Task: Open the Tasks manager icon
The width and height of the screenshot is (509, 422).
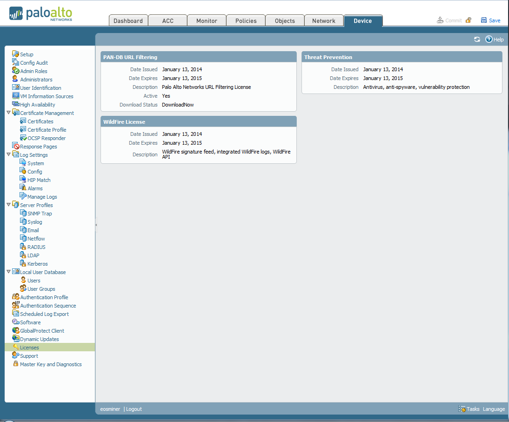Action: (462, 409)
